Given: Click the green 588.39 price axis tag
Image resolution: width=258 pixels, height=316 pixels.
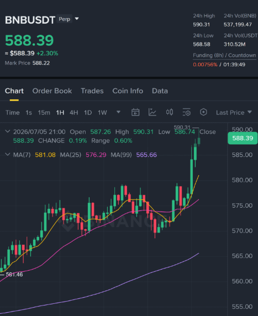Looking at the screenshot, I should pos(243,138).
